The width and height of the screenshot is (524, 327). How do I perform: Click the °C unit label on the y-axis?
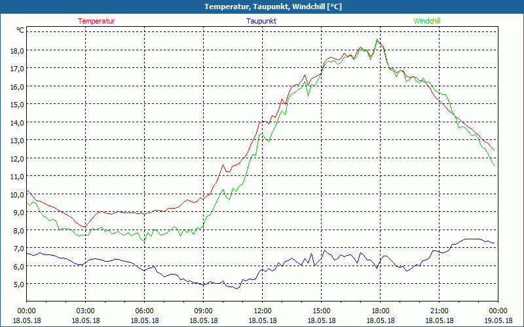[x=20, y=30]
